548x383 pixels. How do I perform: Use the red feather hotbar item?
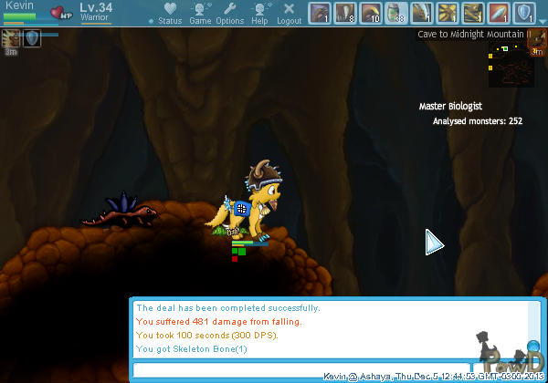[x=499, y=13]
